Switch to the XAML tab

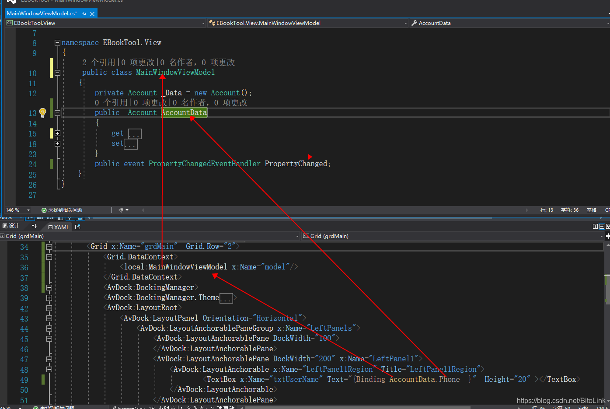59,227
